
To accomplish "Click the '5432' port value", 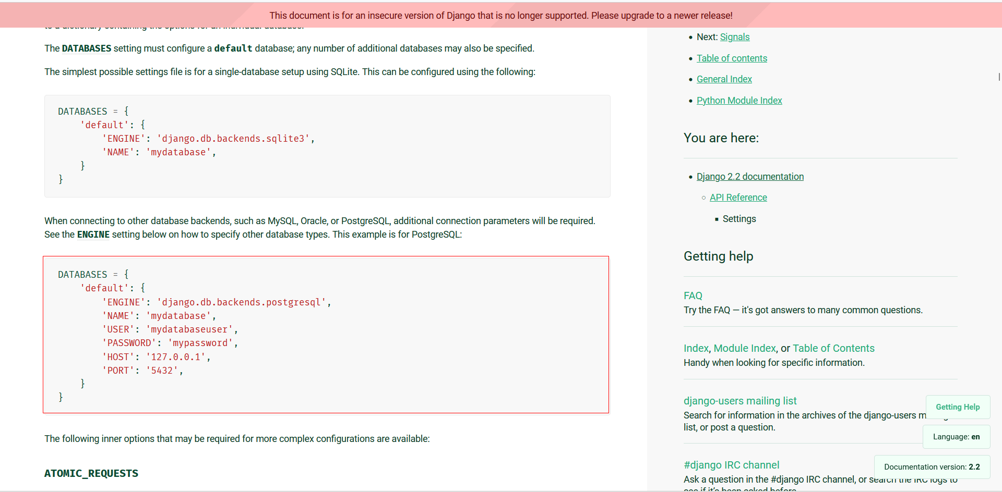I will [x=162, y=371].
